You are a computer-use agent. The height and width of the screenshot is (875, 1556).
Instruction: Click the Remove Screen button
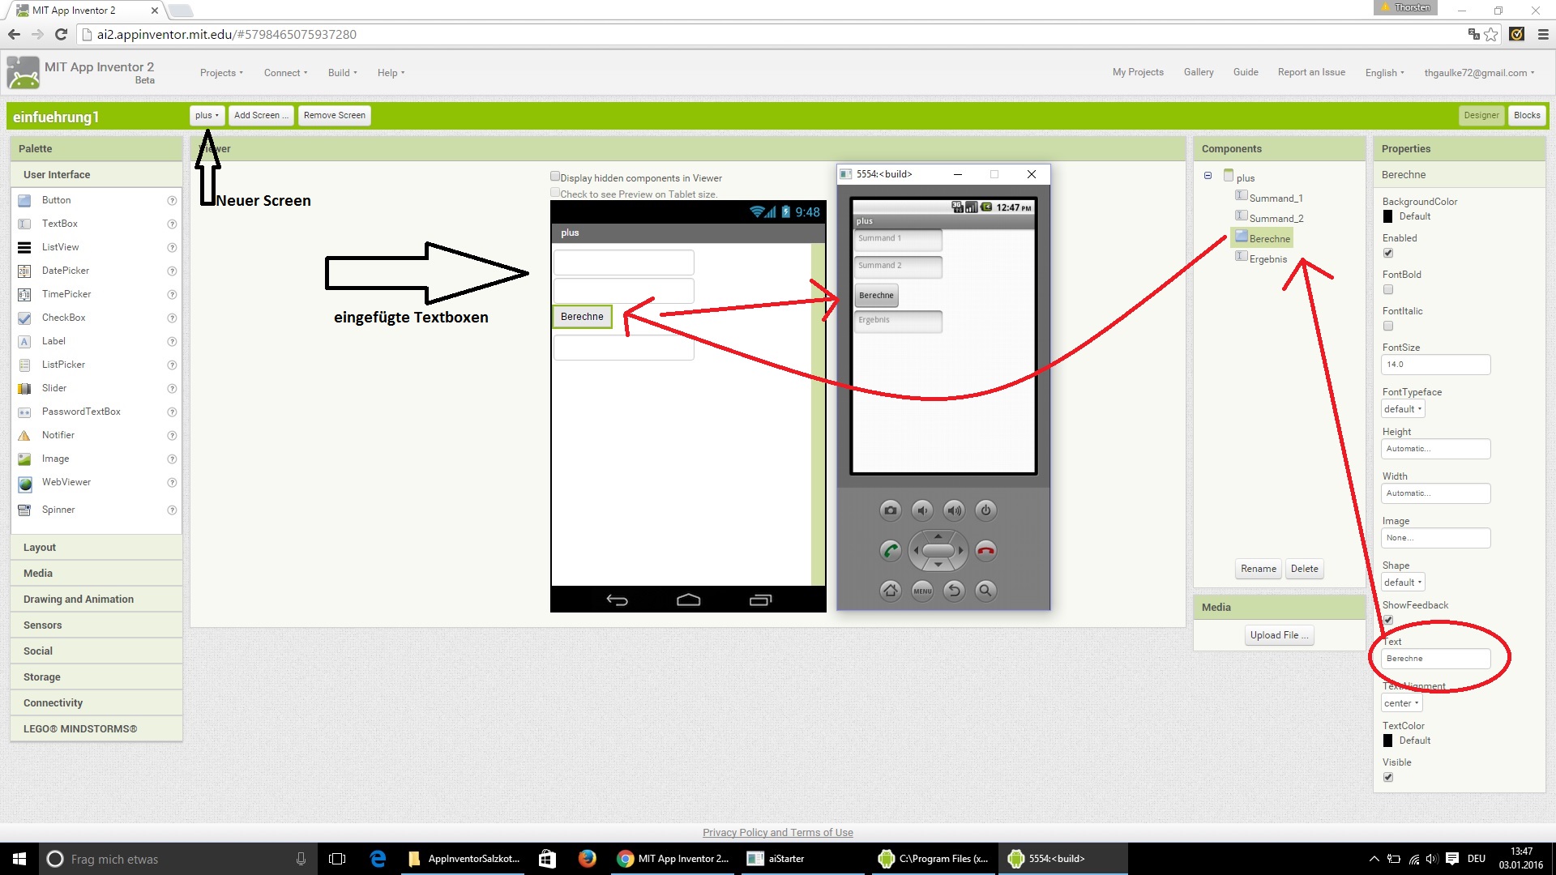(x=335, y=115)
